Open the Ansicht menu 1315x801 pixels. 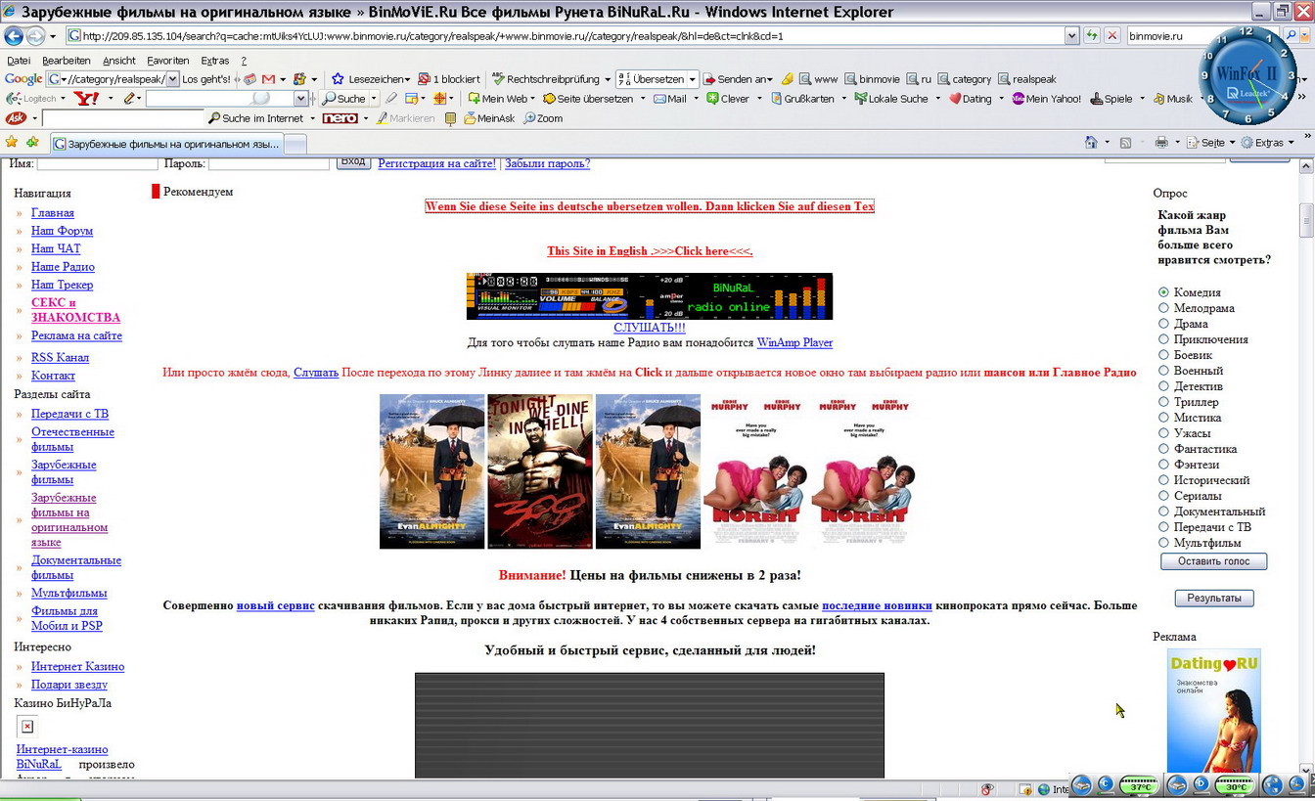(119, 61)
